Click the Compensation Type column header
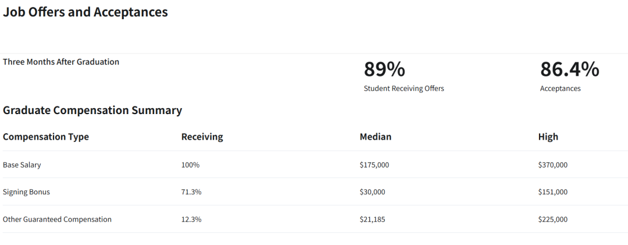 46,137
